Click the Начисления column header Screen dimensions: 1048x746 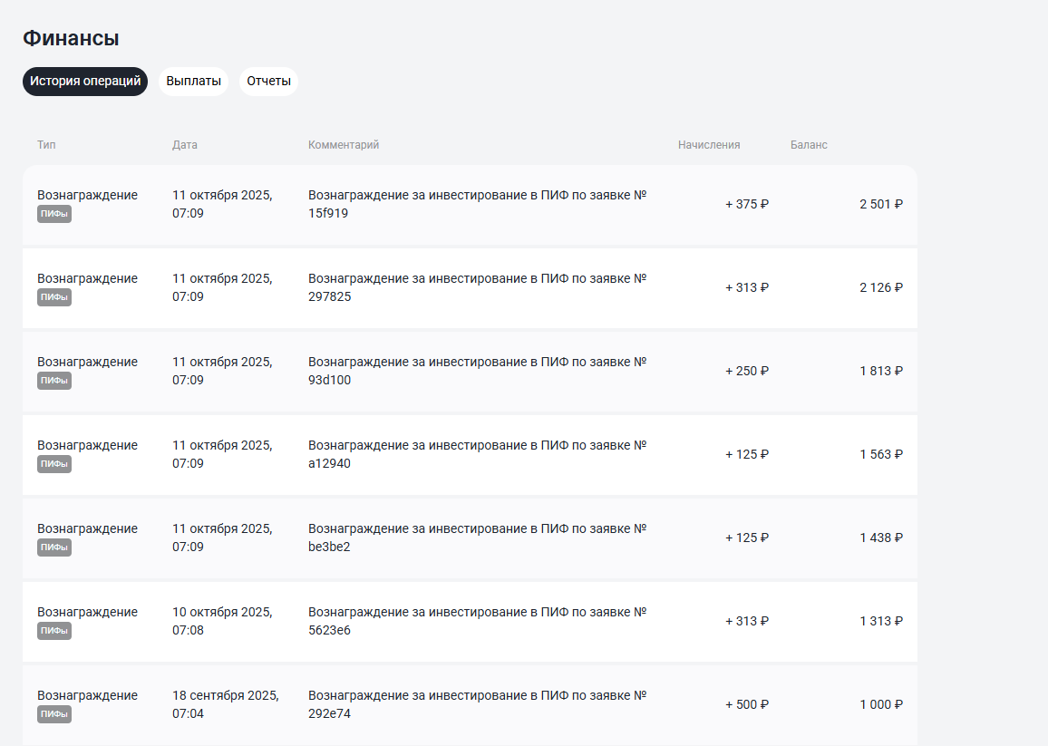[x=709, y=145]
